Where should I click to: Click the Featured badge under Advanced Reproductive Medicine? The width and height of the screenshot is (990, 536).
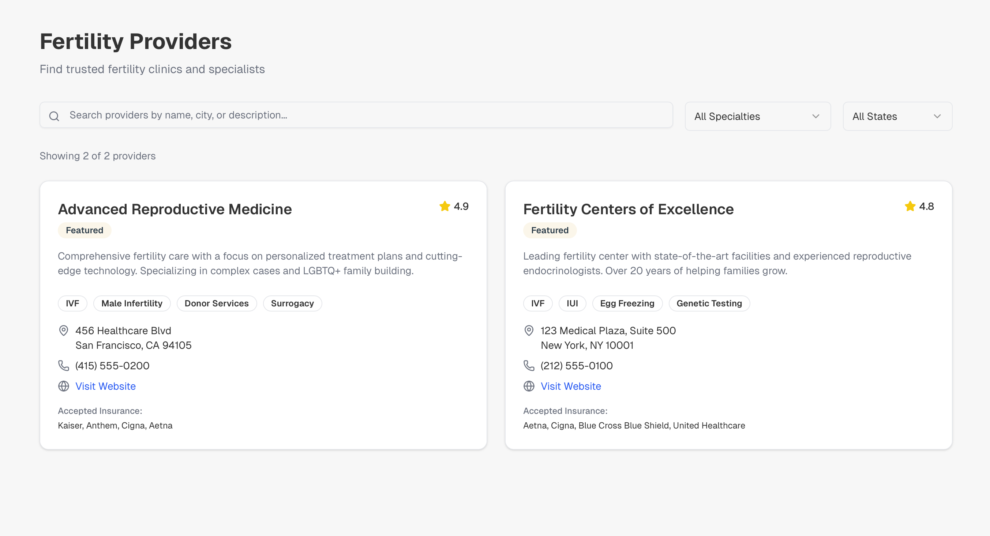pyautogui.click(x=85, y=230)
